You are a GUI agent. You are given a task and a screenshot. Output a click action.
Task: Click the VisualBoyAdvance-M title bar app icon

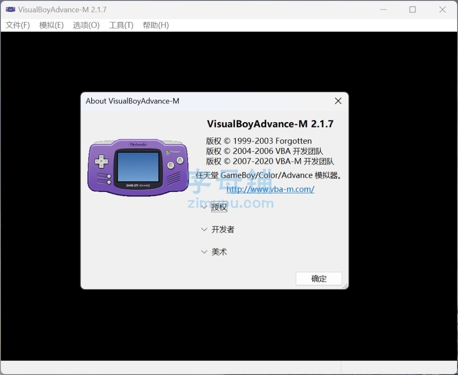click(11, 9)
